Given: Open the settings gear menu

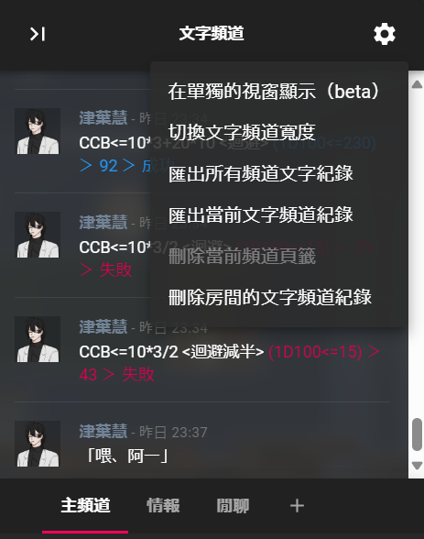Looking at the screenshot, I should click(x=385, y=34).
